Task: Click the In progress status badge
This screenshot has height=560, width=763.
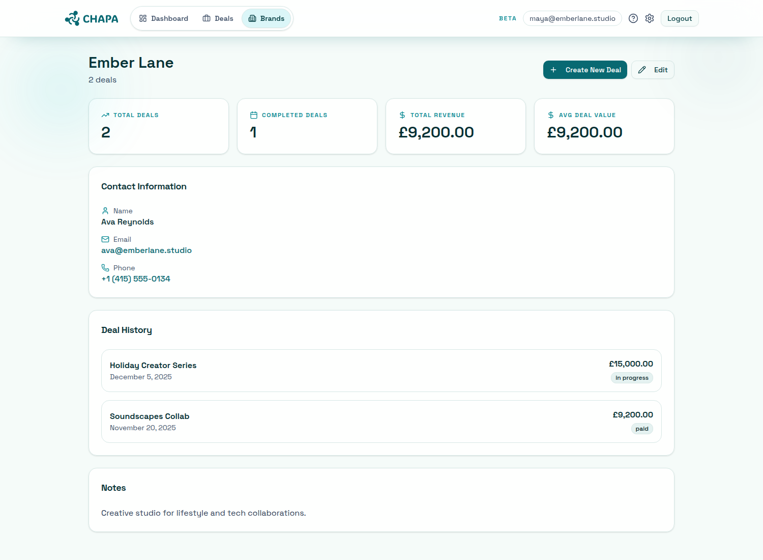Action: 632,378
